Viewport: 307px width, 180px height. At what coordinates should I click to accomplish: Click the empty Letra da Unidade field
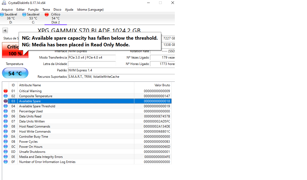[92, 64]
